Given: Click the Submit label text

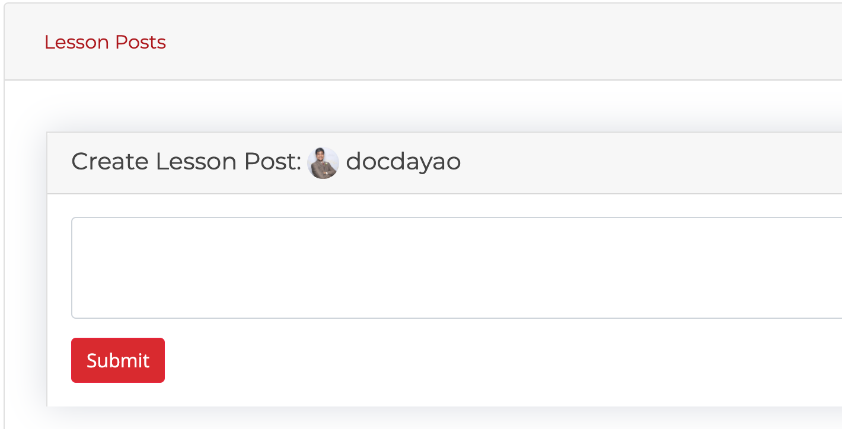Looking at the screenshot, I should pyautogui.click(x=118, y=360).
